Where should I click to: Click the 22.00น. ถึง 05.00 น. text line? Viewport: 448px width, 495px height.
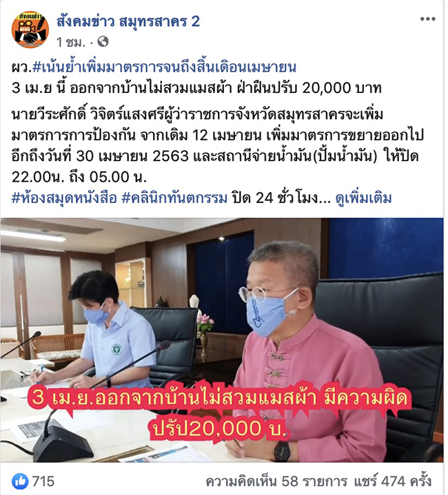pos(79,177)
